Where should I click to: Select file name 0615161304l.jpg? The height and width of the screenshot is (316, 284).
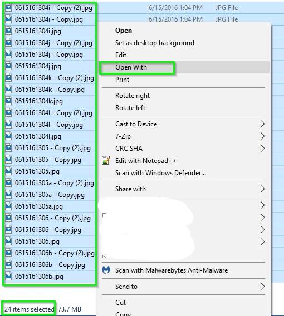(x=38, y=136)
